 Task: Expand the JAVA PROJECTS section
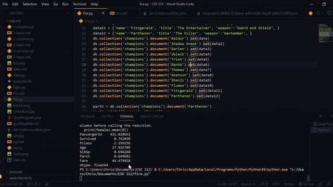(7, 178)
